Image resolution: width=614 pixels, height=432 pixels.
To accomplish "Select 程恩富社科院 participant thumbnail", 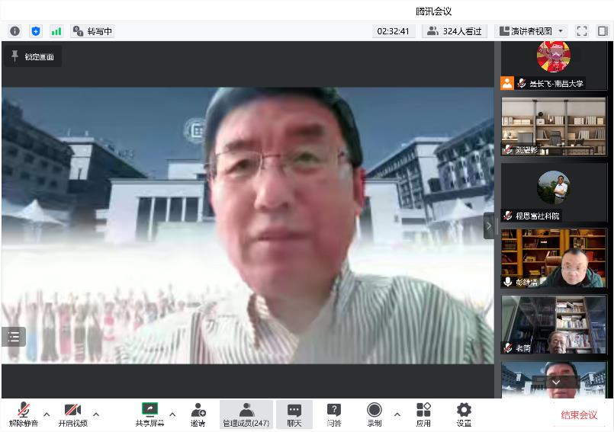I will [x=554, y=193].
